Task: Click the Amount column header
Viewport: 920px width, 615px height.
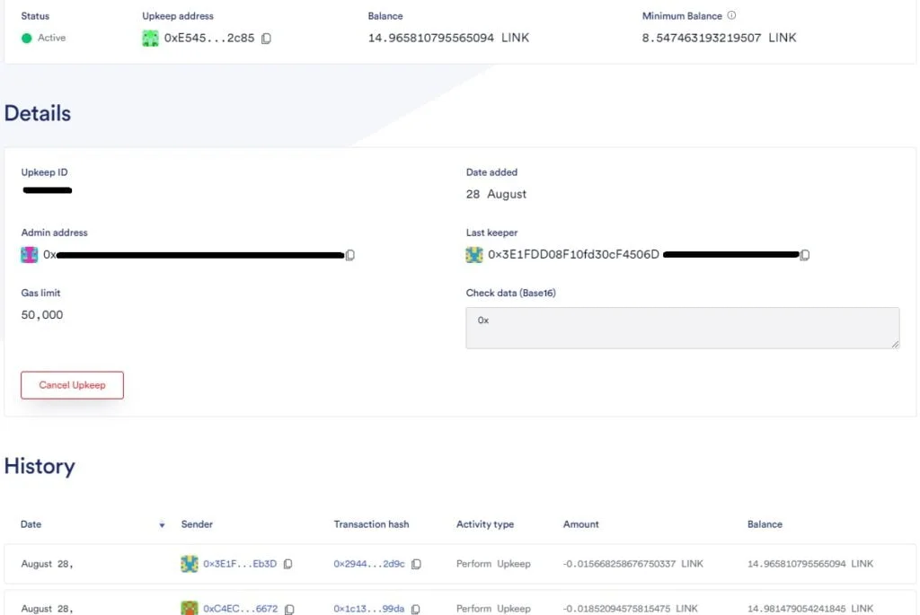Action: 581,524
